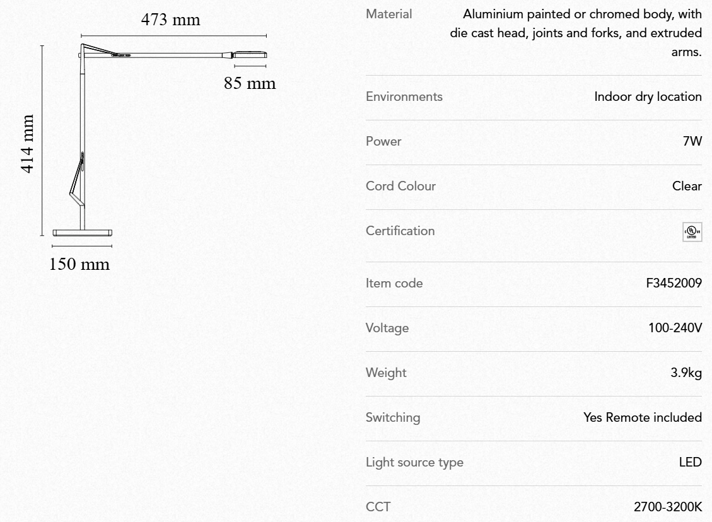Select the 473 mm width dimension label
Screen dimensions: 712x522
(x=170, y=20)
